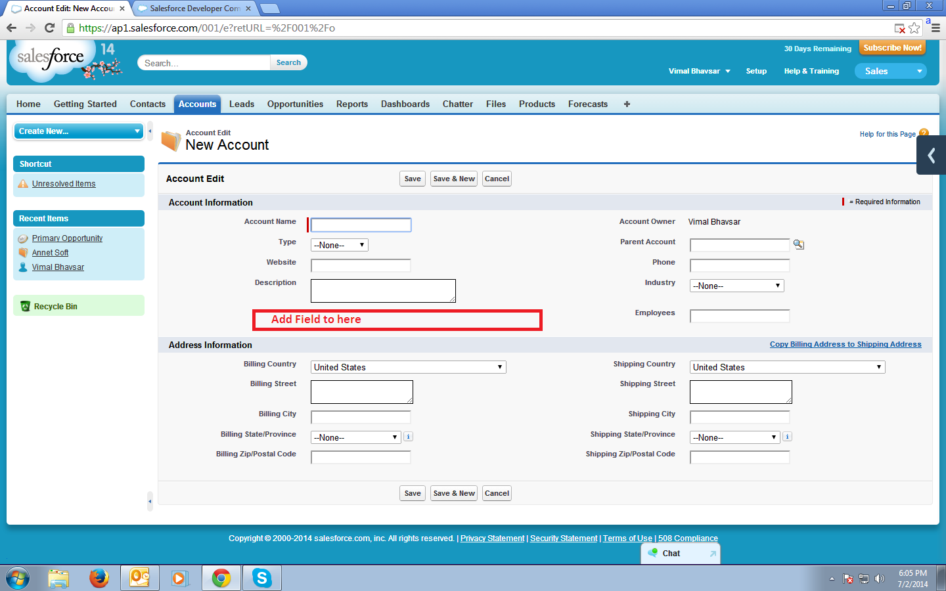Expand the Create New menu
The image size is (946, 591).
click(79, 131)
